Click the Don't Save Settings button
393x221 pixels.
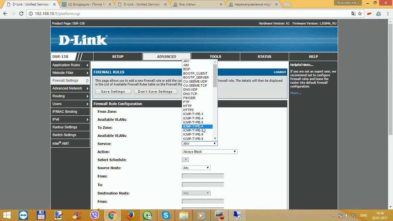[155, 91]
